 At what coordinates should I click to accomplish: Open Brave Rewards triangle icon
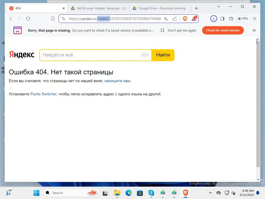(x=194, y=18)
